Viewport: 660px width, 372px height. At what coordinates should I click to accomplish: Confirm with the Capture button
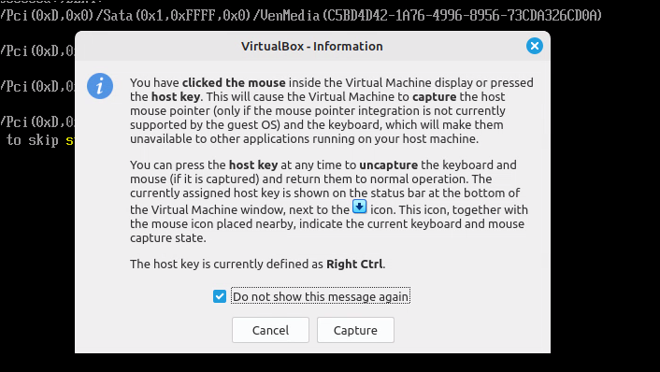pyautogui.click(x=355, y=330)
